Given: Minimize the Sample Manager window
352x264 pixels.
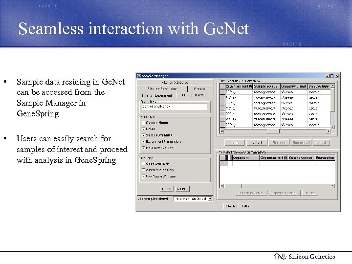Looking at the screenshot, I should click(327, 76).
